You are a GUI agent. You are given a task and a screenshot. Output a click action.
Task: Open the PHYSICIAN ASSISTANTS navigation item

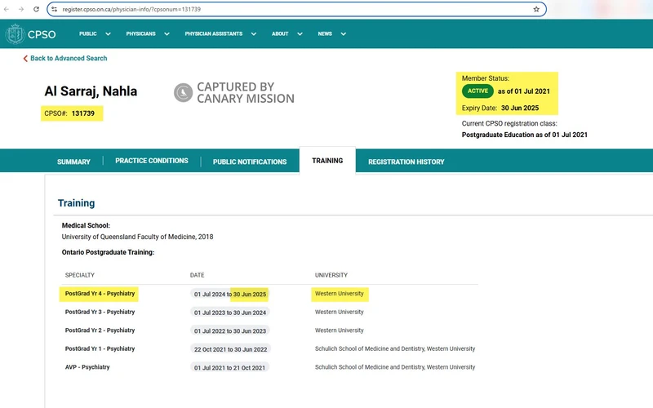click(214, 33)
